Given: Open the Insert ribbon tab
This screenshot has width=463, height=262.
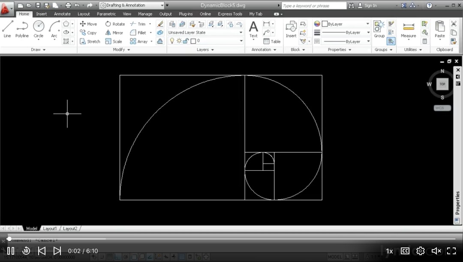Looking at the screenshot, I should click(x=41, y=14).
